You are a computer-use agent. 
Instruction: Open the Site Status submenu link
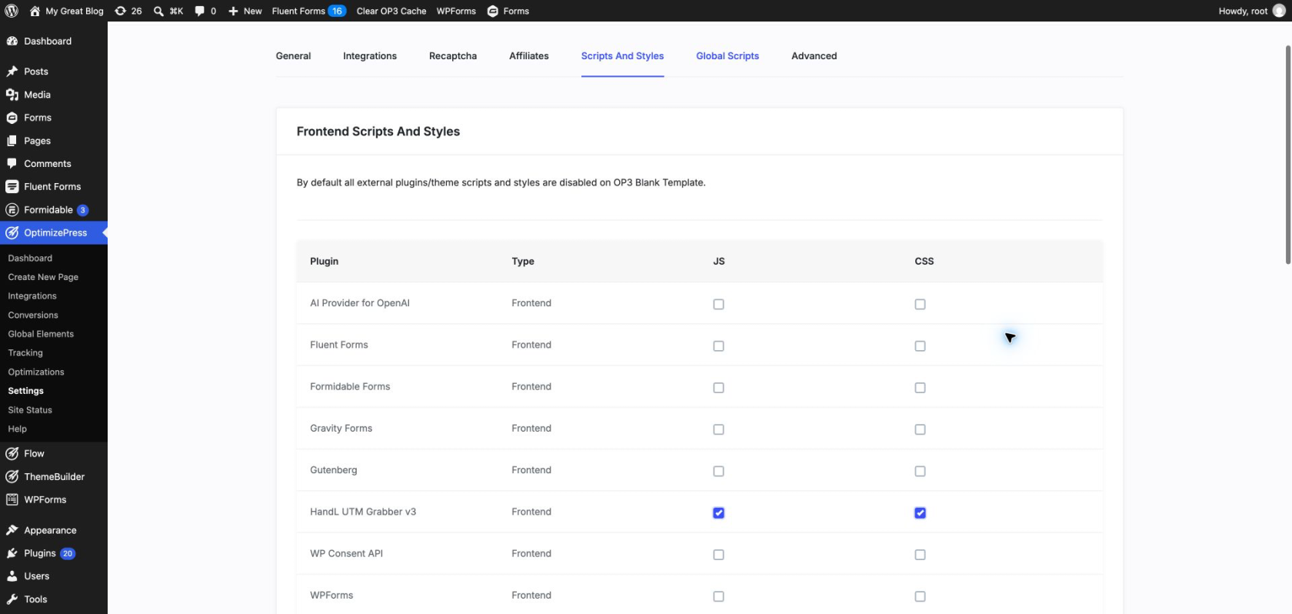tap(30, 409)
